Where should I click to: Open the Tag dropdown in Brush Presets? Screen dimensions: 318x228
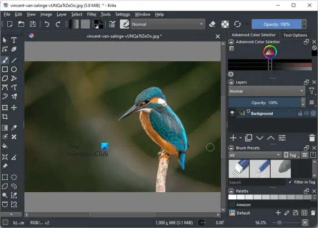pyautogui.click(x=292, y=155)
